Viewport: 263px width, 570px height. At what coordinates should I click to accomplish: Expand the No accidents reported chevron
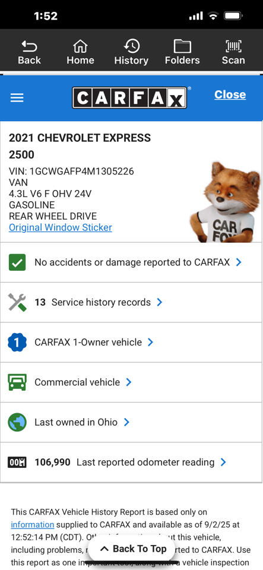tap(239, 262)
